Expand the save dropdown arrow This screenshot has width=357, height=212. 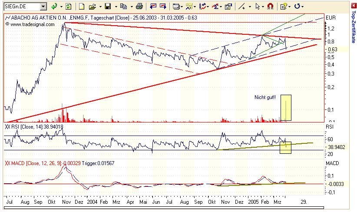tap(116, 7)
